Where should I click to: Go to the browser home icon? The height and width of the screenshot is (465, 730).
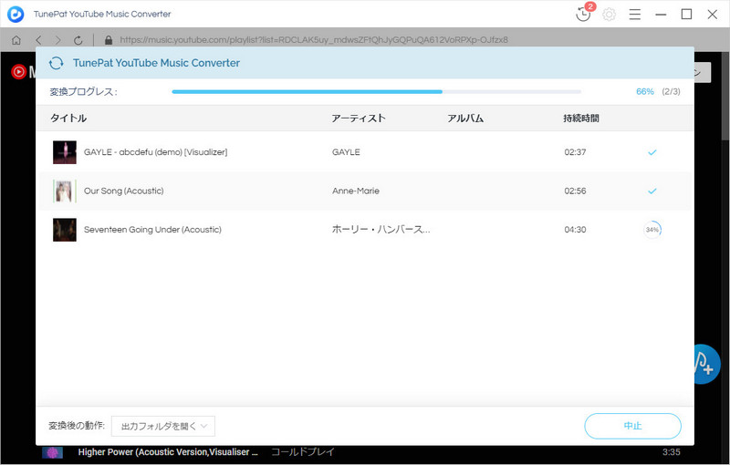(x=16, y=40)
